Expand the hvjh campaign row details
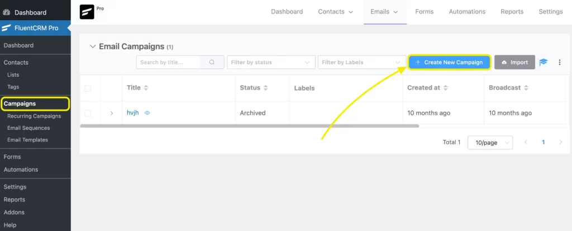This screenshot has width=572, height=231. coord(112,114)
